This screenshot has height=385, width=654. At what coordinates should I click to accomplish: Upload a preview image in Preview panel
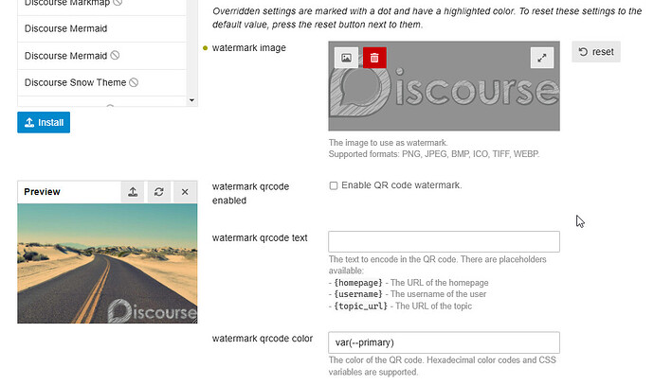coord(133,192)
